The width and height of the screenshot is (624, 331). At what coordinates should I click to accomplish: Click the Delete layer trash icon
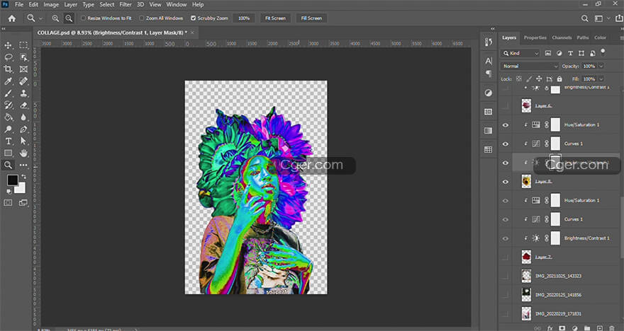(612, 328)
